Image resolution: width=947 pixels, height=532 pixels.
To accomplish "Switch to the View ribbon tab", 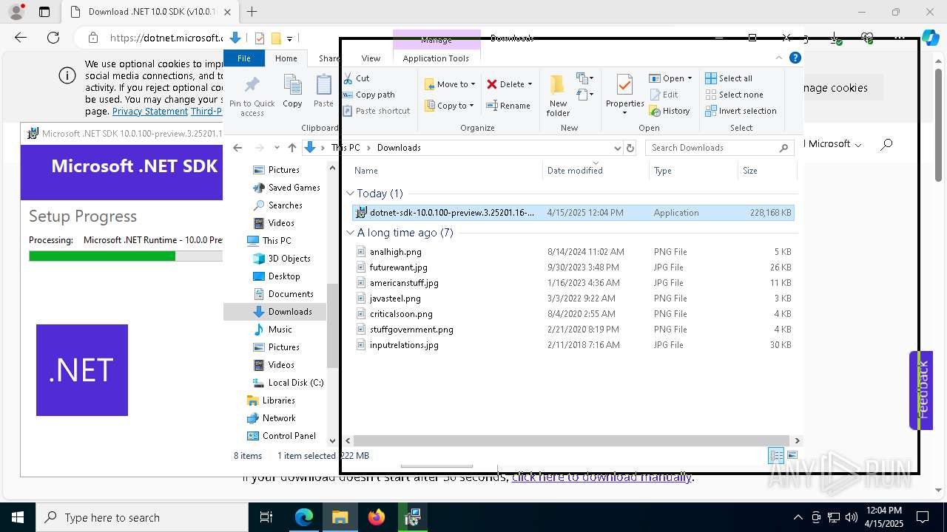I will (371, 58).
